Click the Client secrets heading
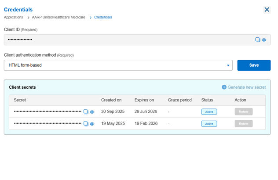The image size is (278, 180). pyautogui.click(x=22, y=87)
